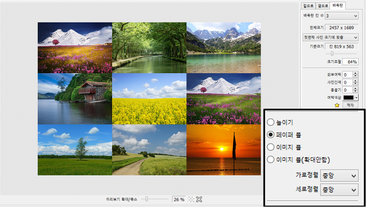Image resolution: width=366 pixels, height=207 pixels.
Task: Select the 이미지 풀 radio button
Action: pos(270,147)
